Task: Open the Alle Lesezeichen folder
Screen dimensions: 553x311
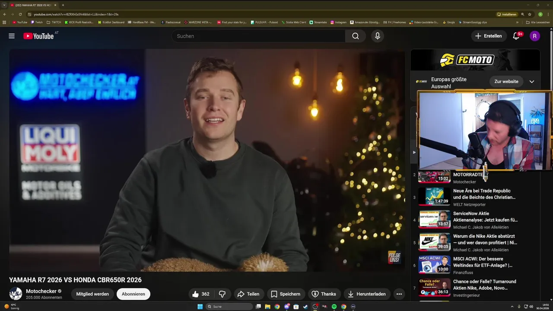Action: (x=538, y=22)
